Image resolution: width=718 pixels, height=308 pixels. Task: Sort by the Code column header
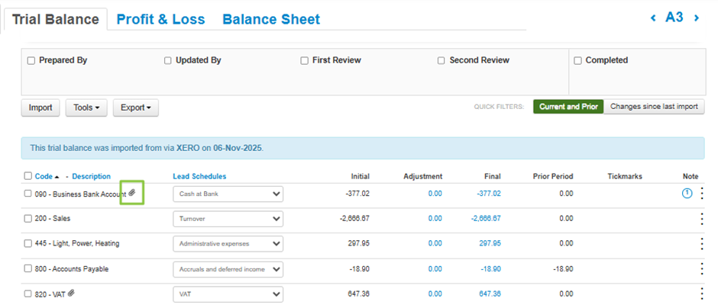coord(44,176)
